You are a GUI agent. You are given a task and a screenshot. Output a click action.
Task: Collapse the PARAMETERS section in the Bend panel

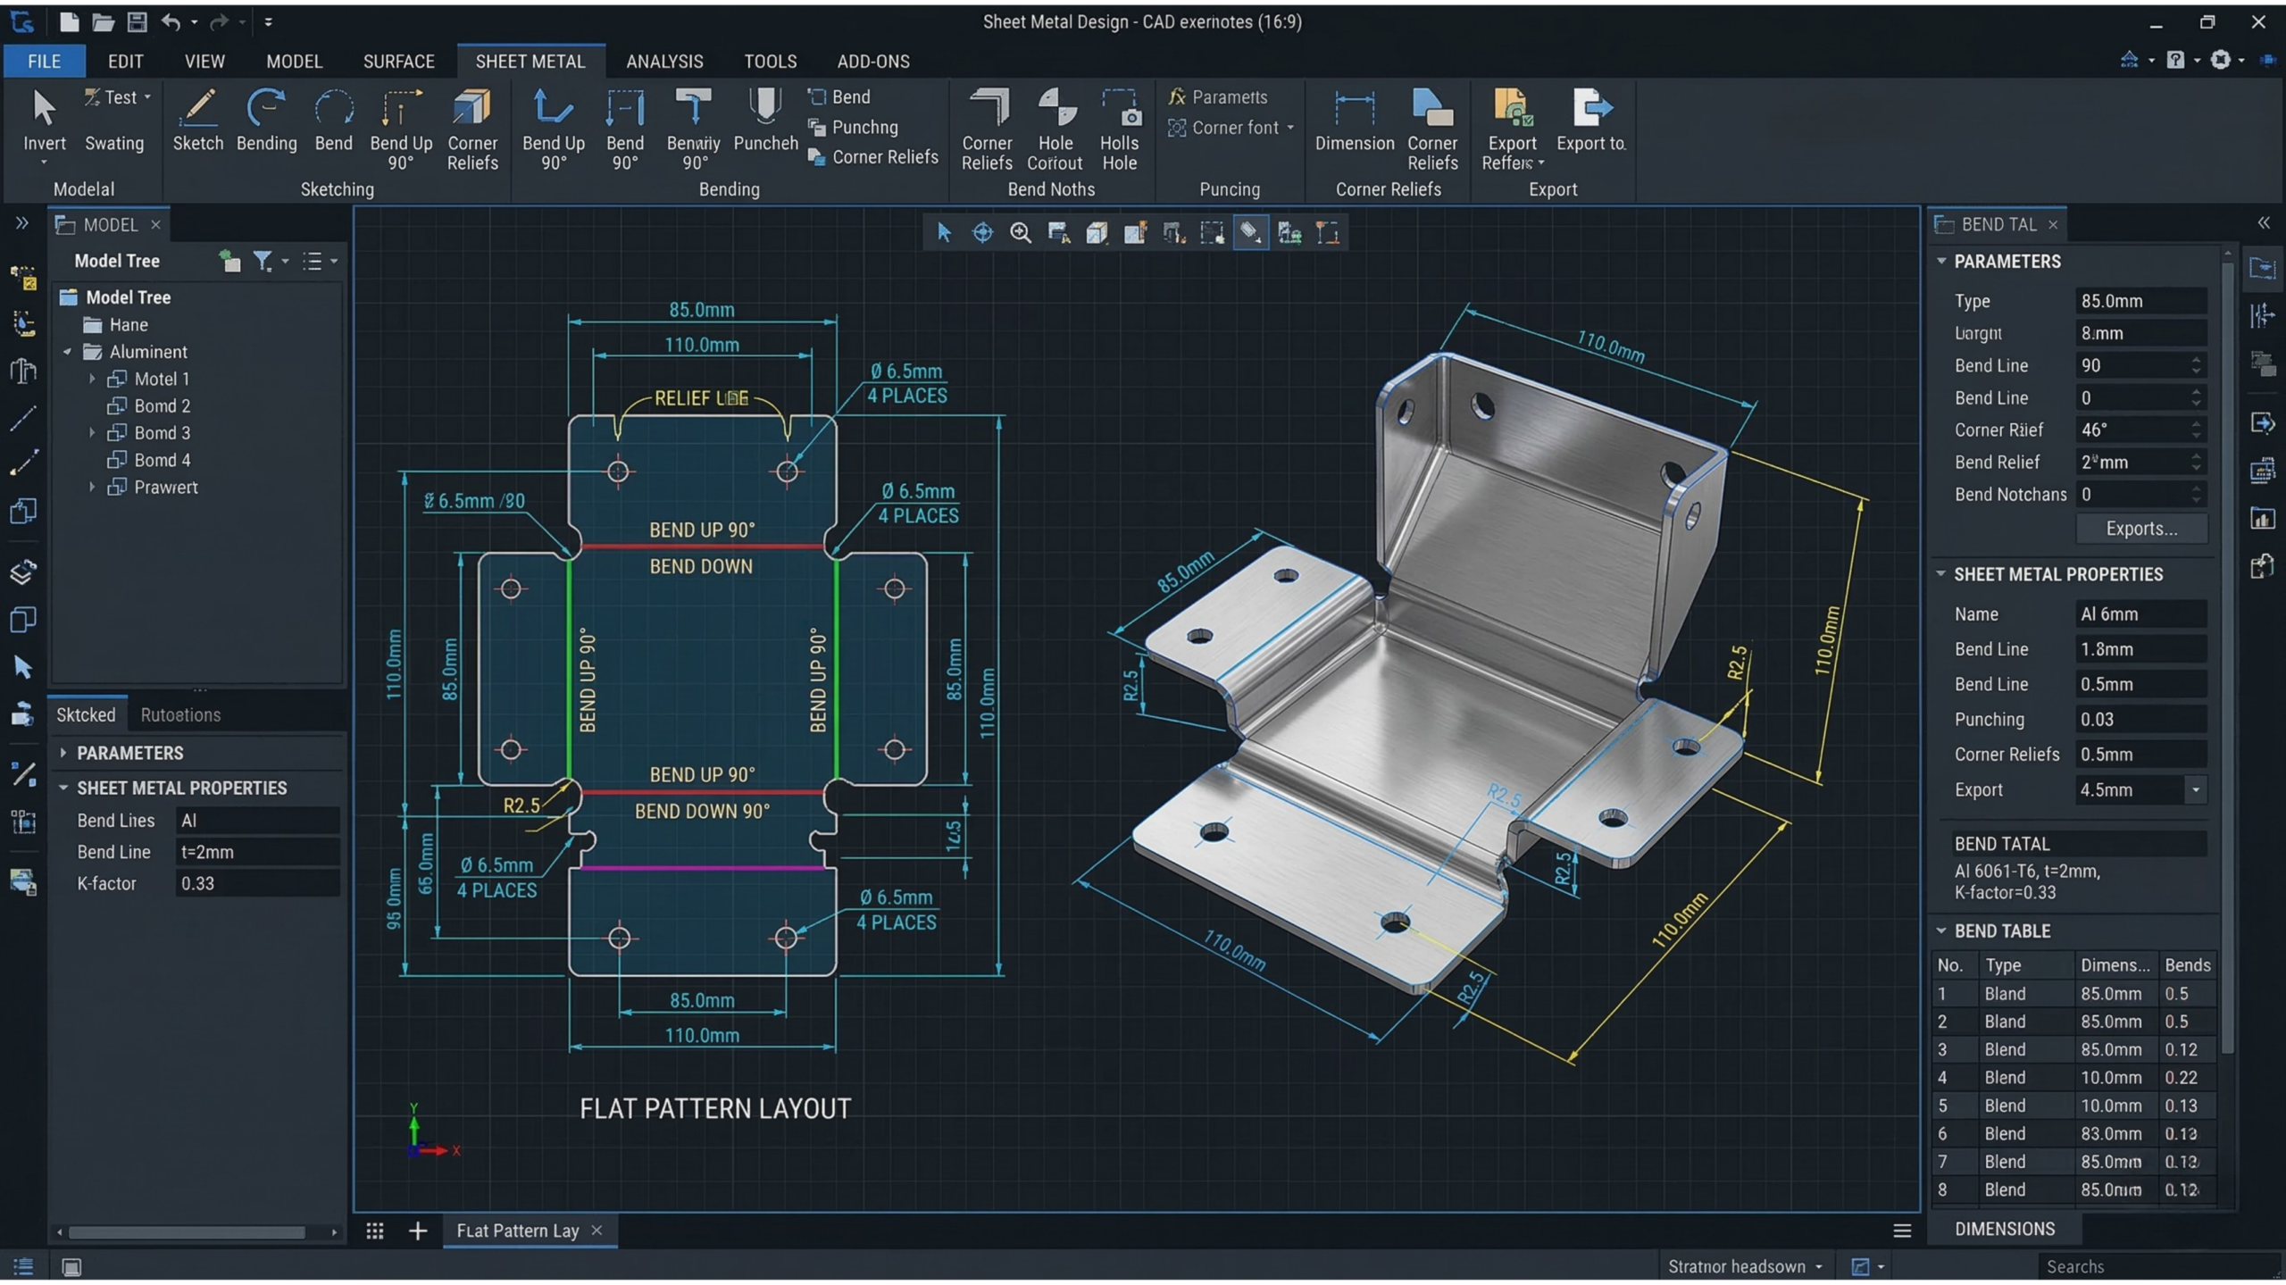click(1945, 261)
